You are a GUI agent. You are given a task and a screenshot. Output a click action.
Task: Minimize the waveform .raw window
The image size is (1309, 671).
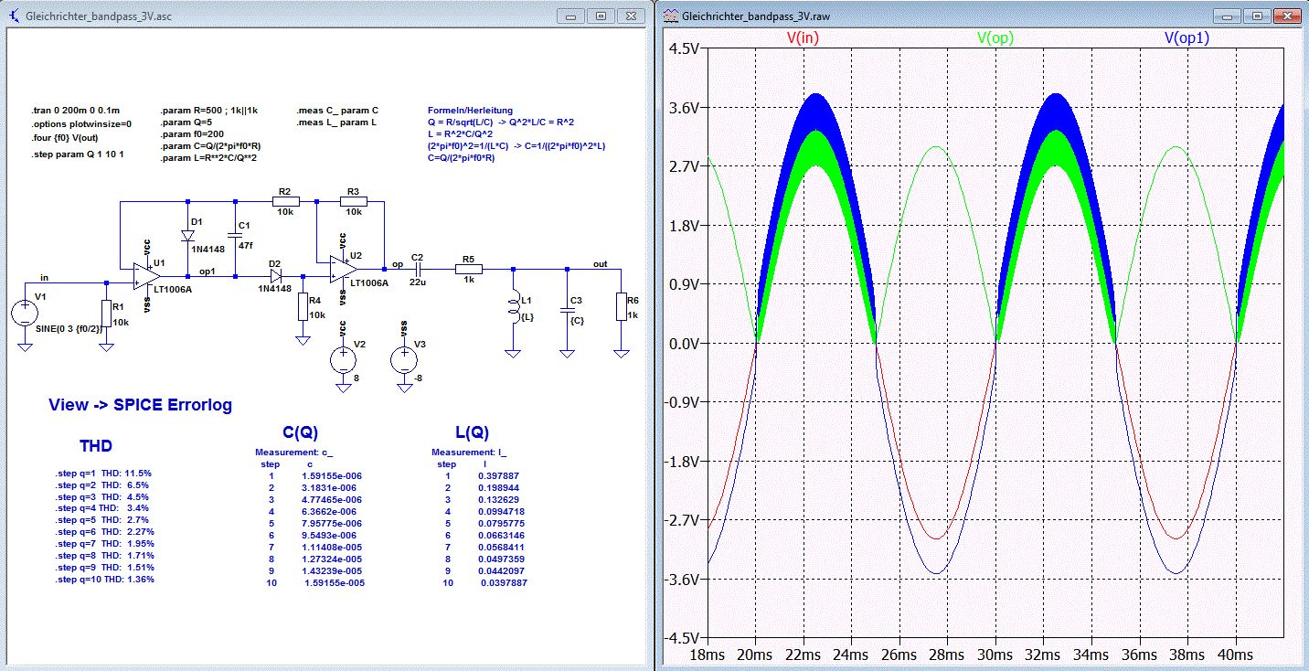pos(1228,16)
